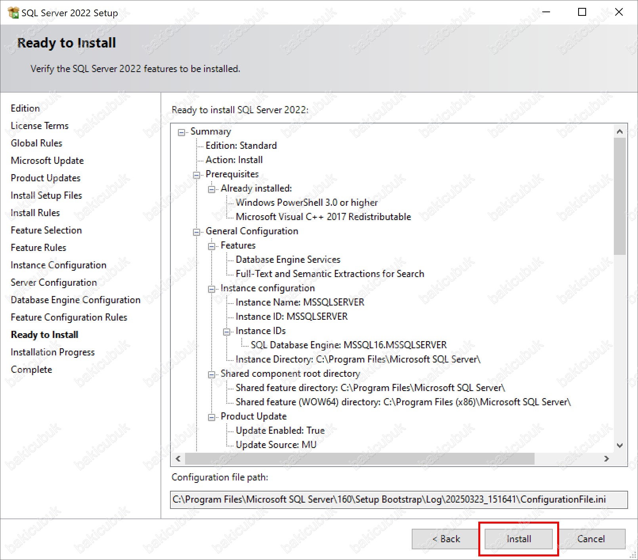Click the Complete sidebar step
This screenshot has height=560, width=638.
(x=31, y=370)
